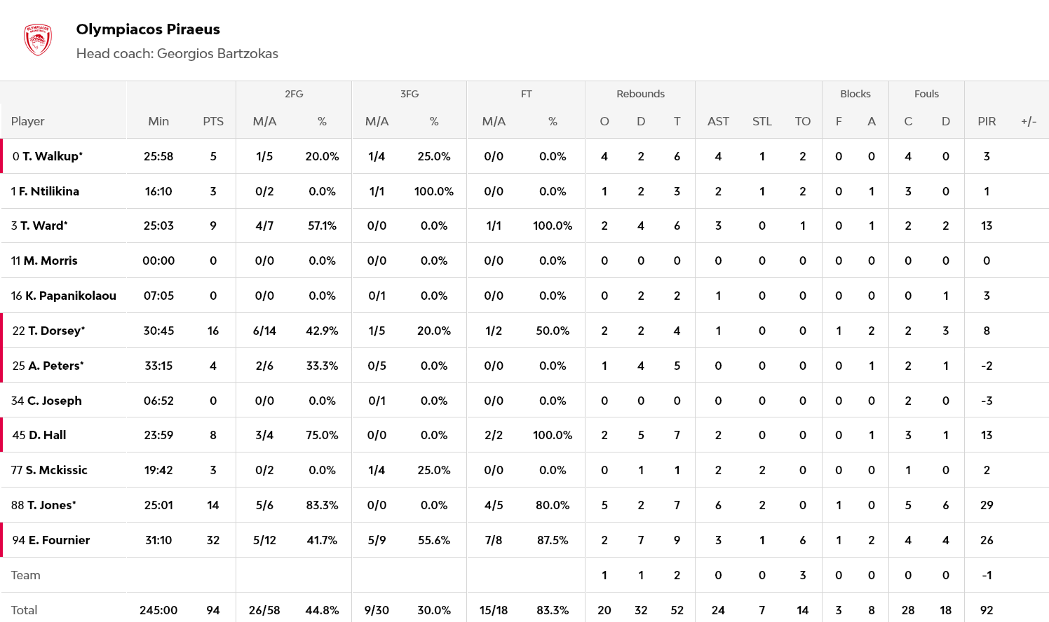Click the Olympiacos Piraeus club logo

click(x=38, y=40)
